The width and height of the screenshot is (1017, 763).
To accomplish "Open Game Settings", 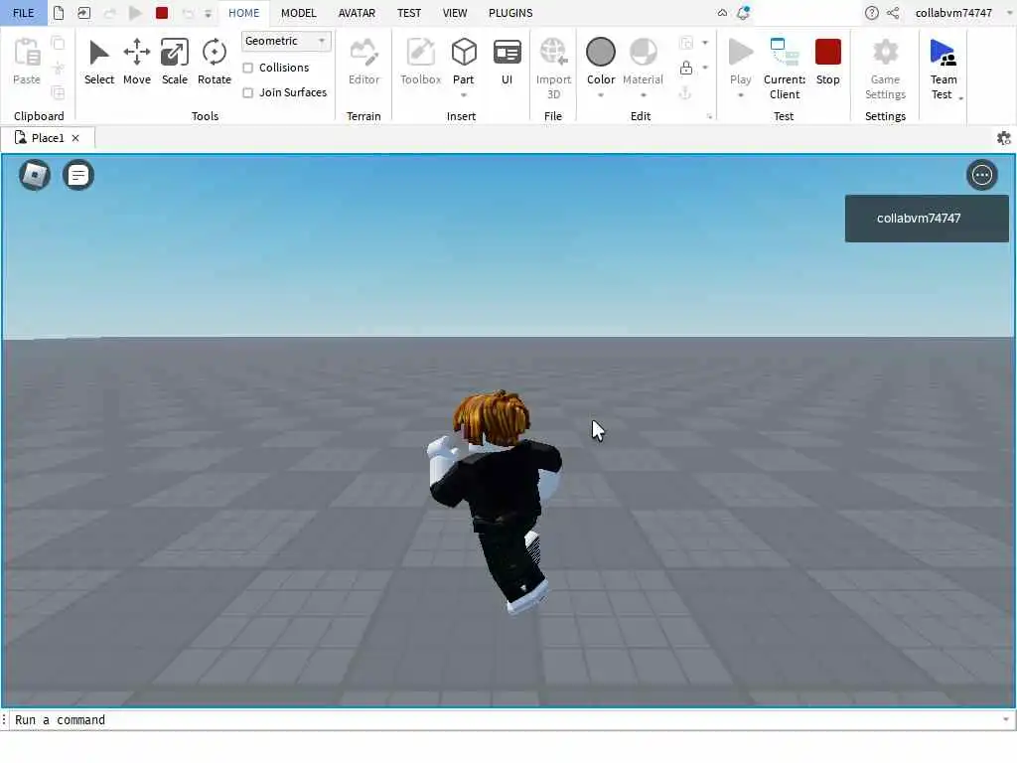I will click(x=885, y=69).
